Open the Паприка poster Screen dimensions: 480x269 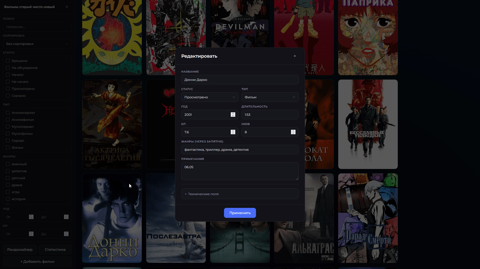point(368,37)
